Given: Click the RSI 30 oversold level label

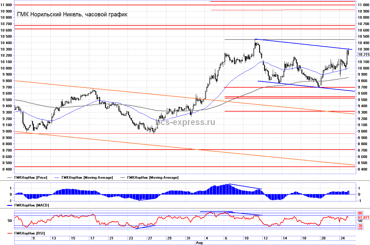Looking at the screenshot, I should pyautogui.click(x=360, y=226).
